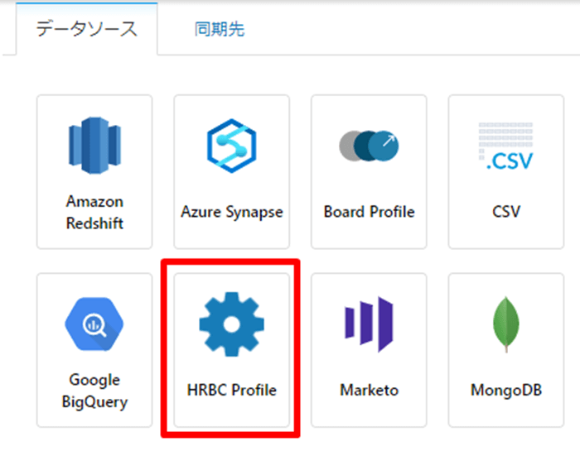The width and height of the screenshot is (580, 451).
Task: Open the 同期先 tab
Action: 220,29
